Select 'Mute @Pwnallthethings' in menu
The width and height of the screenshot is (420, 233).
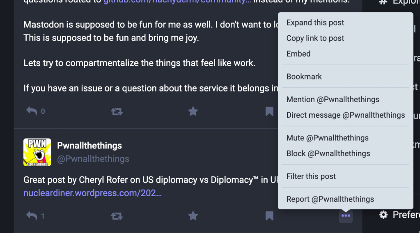[x=328, y=138]
